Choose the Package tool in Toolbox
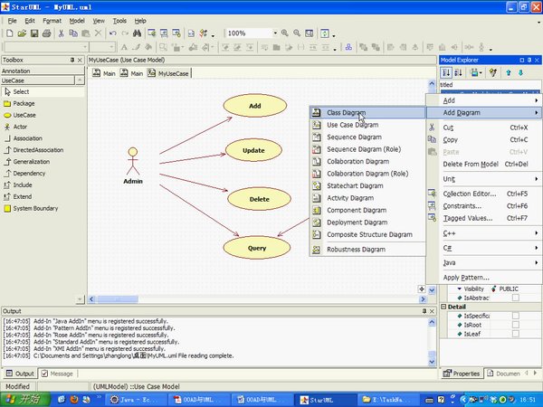543x407 pixels. 24,103
